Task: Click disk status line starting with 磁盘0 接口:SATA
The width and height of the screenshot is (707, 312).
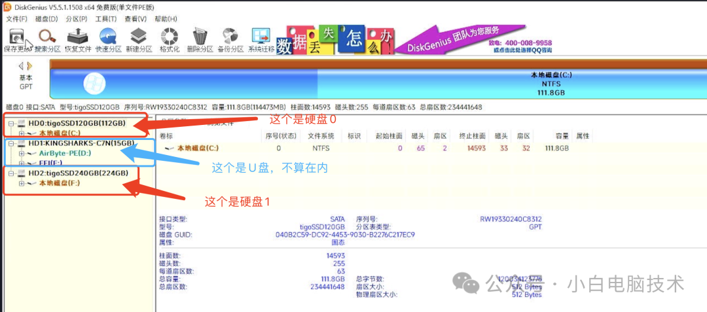Action: pos(244,107)
